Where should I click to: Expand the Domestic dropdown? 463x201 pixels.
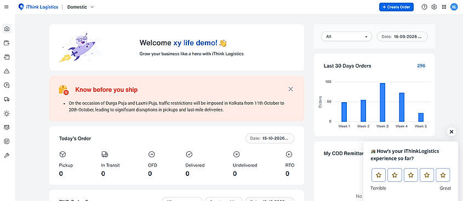click(81, 7)
